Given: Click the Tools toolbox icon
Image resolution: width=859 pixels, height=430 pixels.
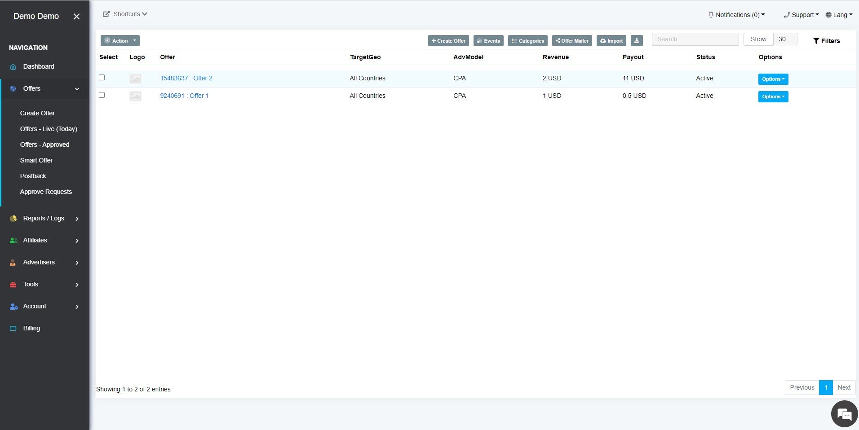Looking at the screenshot, I should click(x=13, y=285).
